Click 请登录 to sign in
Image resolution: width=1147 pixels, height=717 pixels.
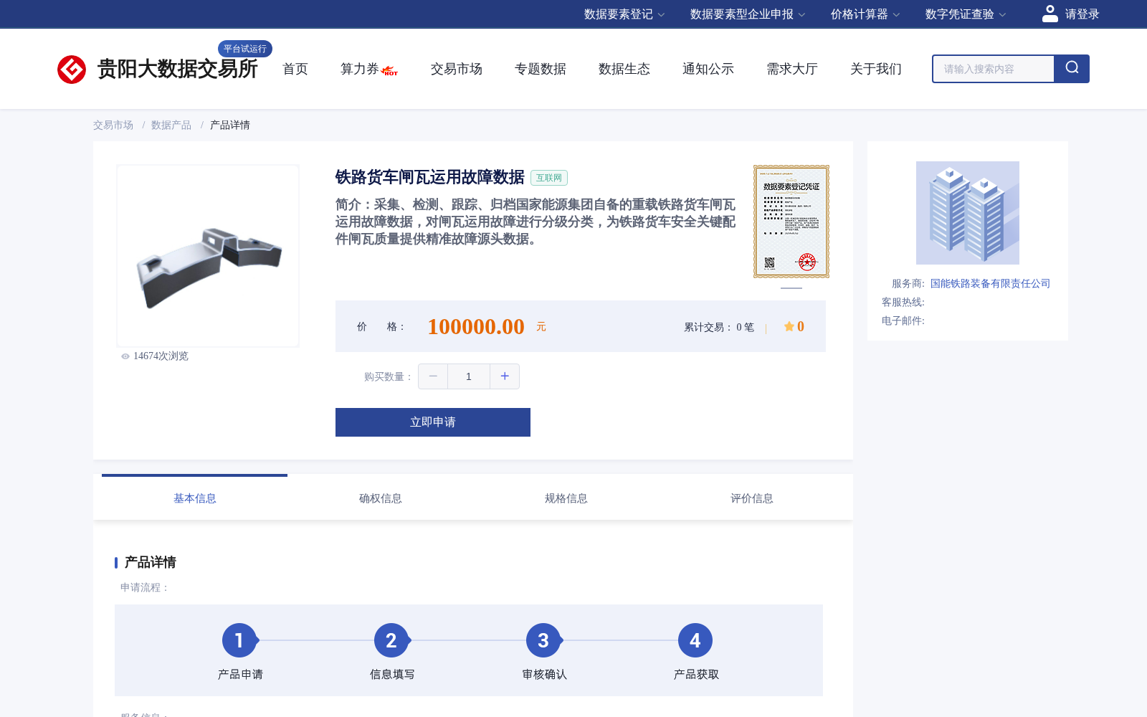pyautogui.click(x=1082, y=14)
